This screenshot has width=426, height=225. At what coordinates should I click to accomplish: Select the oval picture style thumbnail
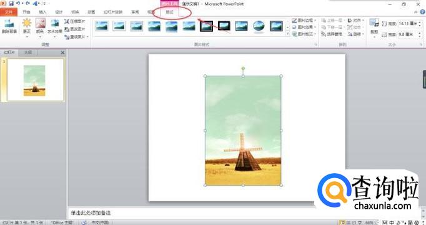click(259, 26)
